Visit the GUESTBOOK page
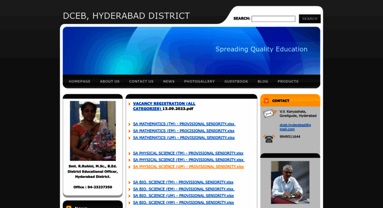This screenshot has height=208, width=383. coord(236,81)
